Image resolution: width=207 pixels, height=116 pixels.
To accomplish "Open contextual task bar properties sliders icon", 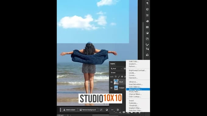I will 118,110.
